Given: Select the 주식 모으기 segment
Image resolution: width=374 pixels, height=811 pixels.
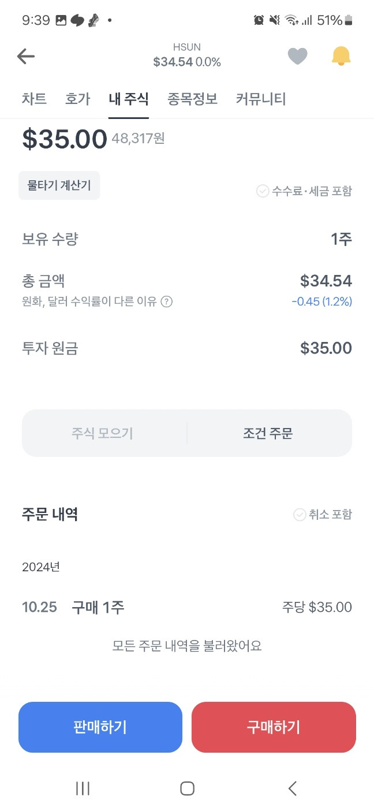Looking at the screenshot, I should 103,433.
